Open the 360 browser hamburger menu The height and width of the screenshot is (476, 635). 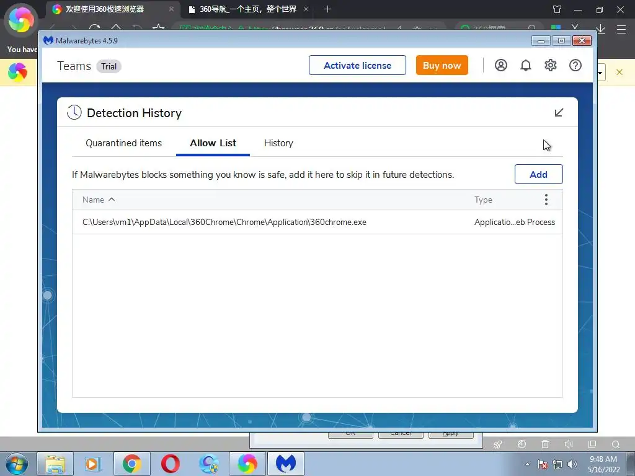pos(621,29)
